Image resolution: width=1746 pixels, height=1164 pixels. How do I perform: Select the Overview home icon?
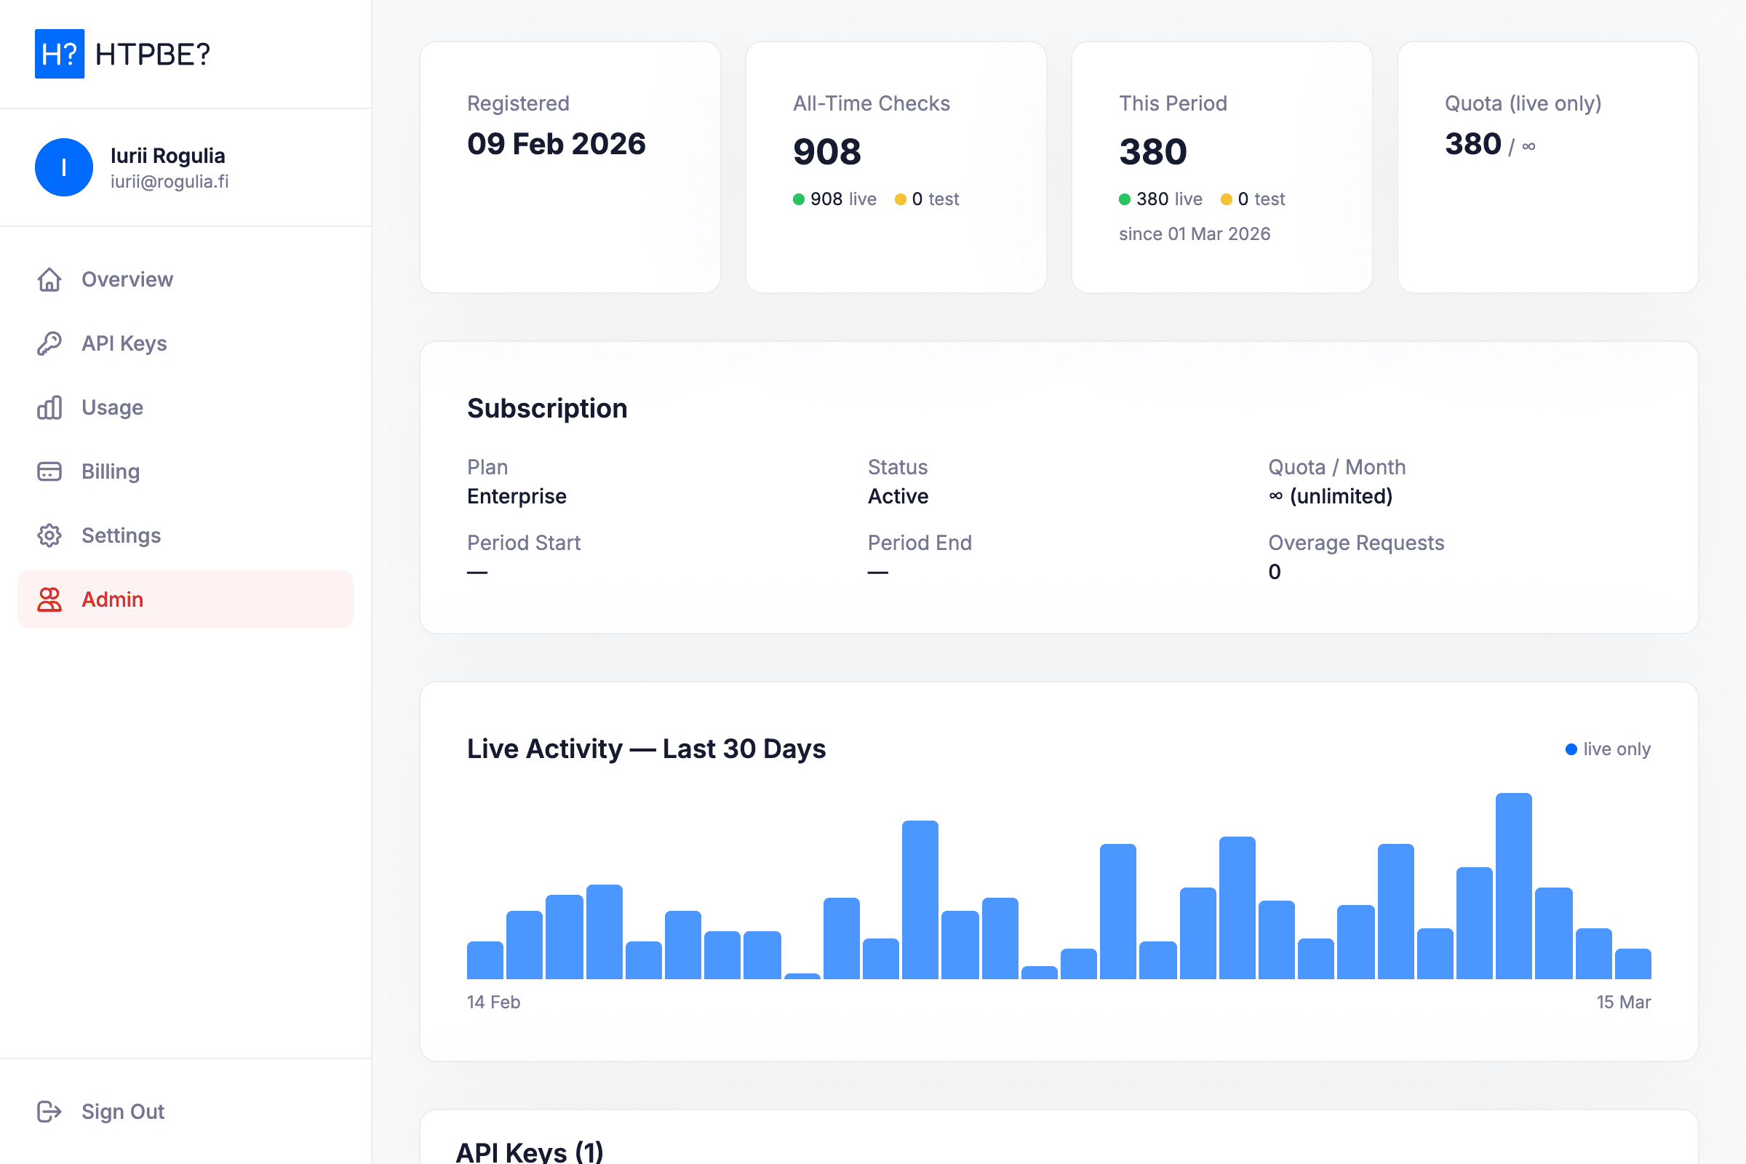pyautogui.click(x=49, y=279)
